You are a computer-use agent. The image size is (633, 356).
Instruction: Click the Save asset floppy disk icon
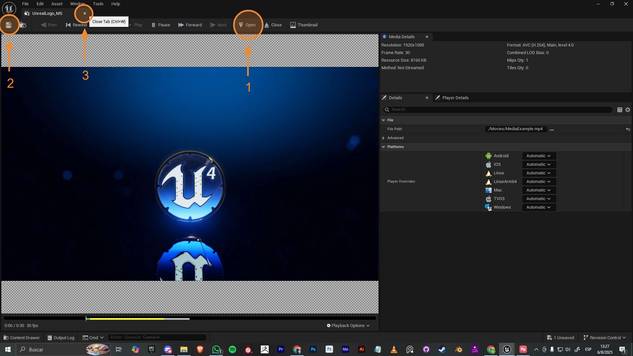pos(9,25)
